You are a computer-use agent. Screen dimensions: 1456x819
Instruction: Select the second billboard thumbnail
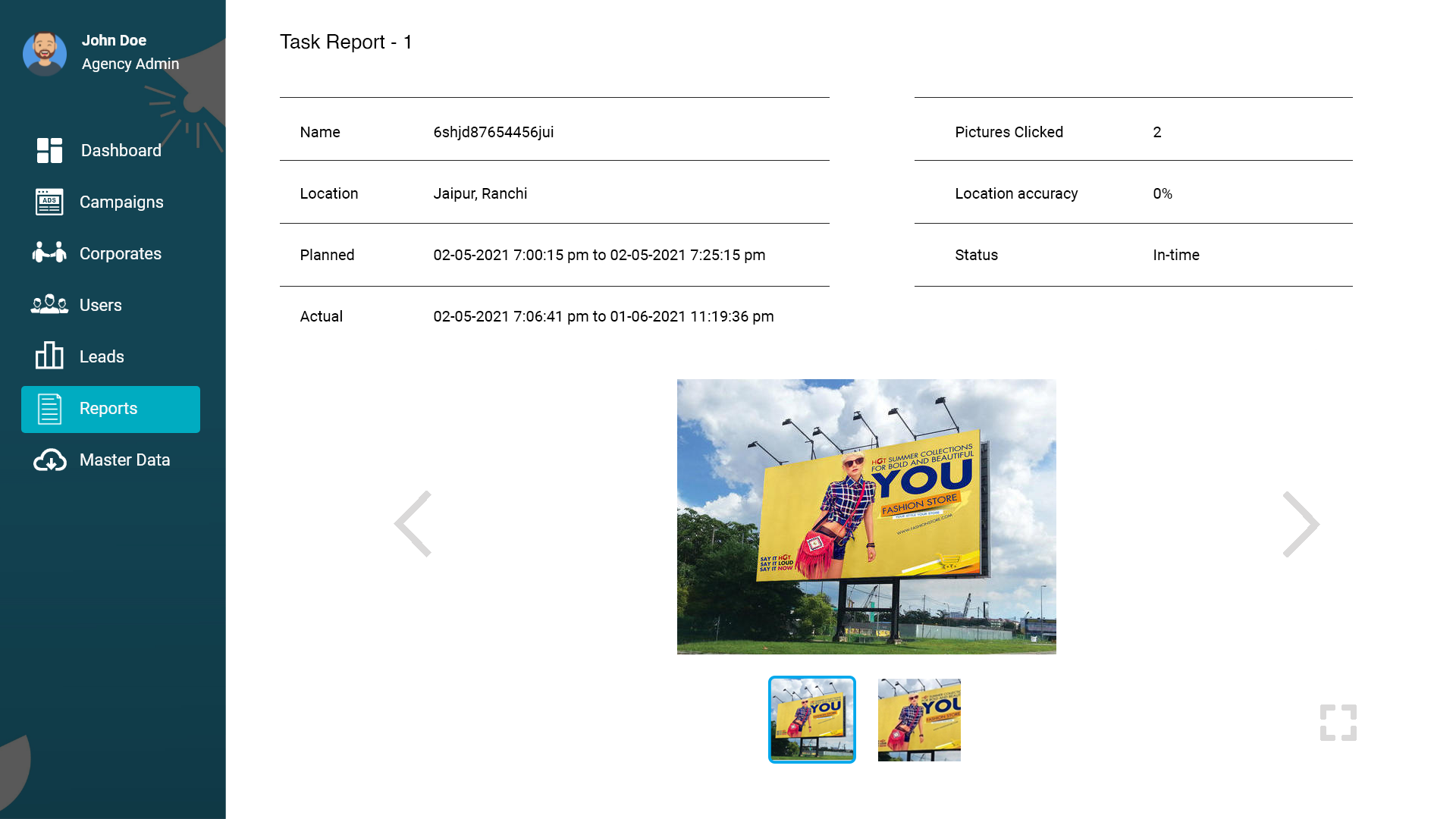pos(919,720)
